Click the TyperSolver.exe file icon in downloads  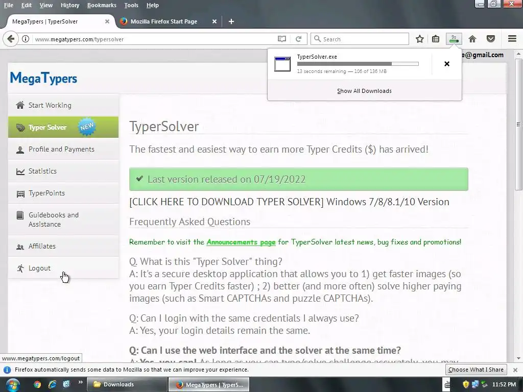(282, 64)
